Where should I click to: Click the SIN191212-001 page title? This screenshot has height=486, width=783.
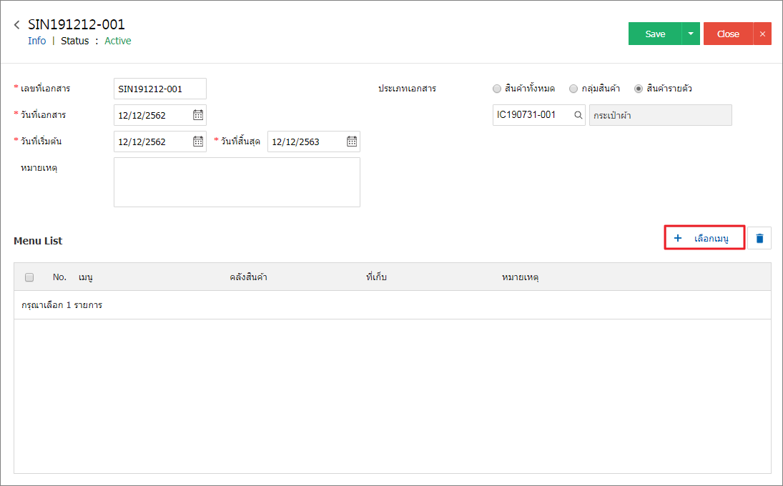coord(77,24)
